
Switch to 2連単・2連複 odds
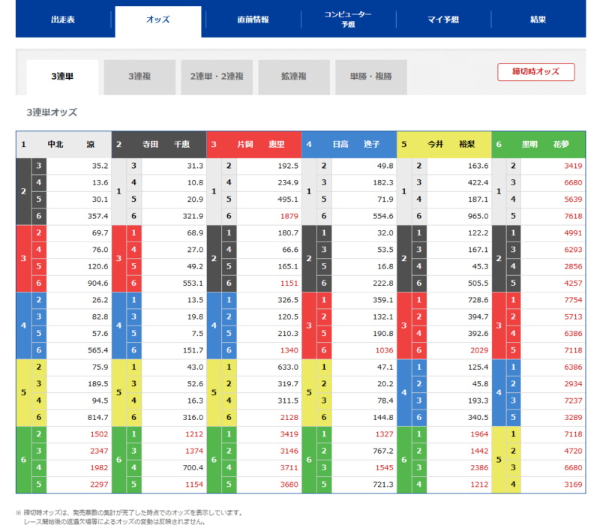(217, 76)
